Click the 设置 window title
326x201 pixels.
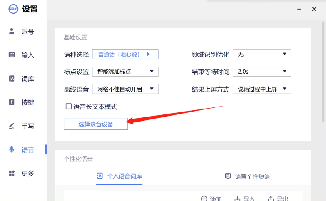click(x=30, y=9)
